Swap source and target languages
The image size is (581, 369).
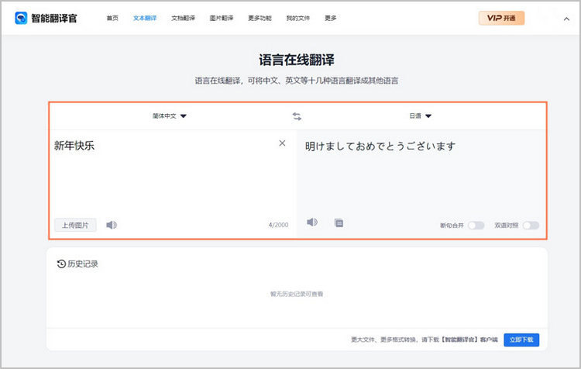[x=297, y=116]
